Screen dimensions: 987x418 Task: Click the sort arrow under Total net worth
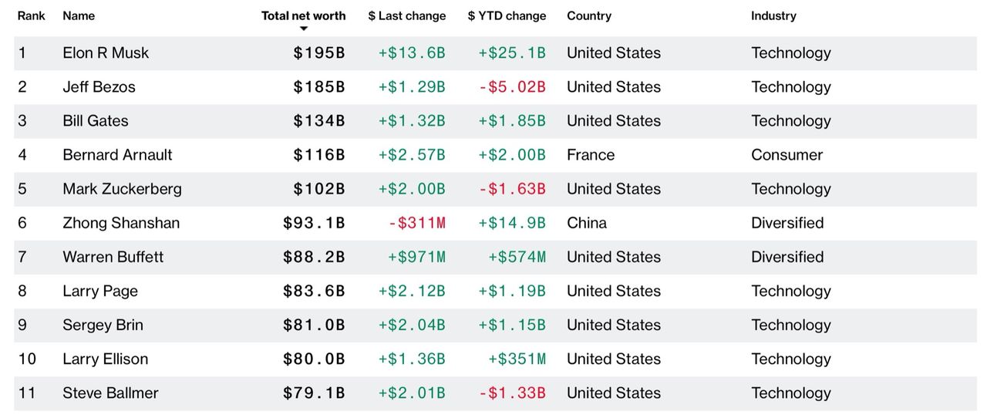304,29
